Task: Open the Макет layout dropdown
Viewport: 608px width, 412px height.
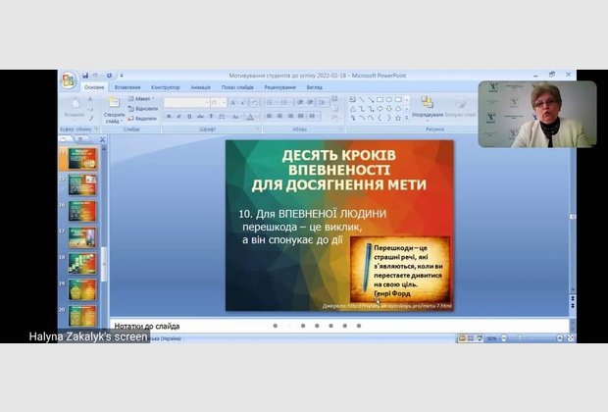Action: point(141,99)
